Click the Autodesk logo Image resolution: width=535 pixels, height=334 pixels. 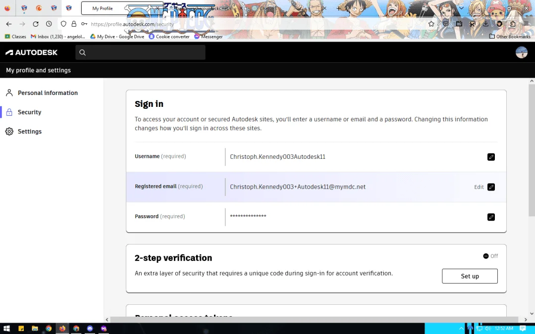point(31,52)
